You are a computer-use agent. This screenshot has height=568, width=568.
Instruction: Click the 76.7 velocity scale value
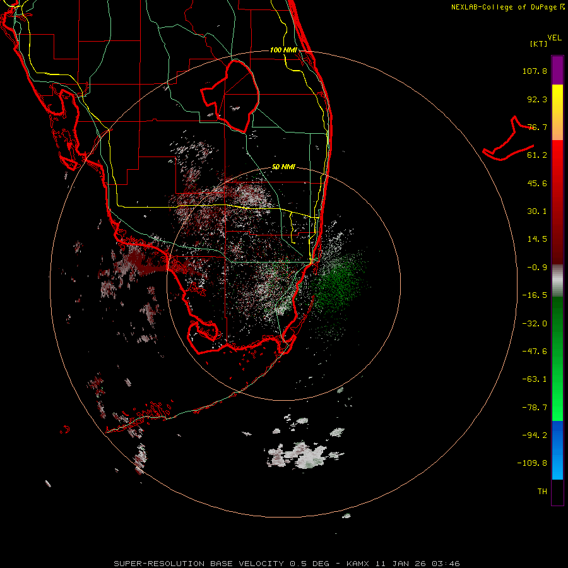click(x=537, y=127)
